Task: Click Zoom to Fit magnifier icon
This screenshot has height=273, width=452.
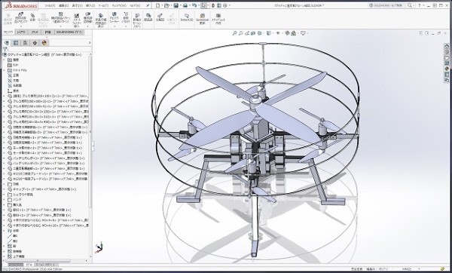Action: point(234,33)
